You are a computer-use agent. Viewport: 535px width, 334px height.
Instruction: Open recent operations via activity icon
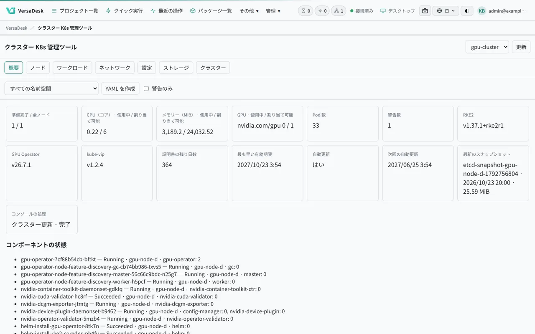pos(153,11)
